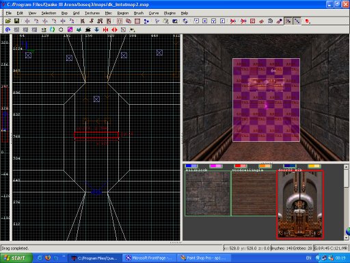Click the green and blue cycle arrows icon
Screen dimensions: 350x263
pyautogui.click(x=52, y=29)
